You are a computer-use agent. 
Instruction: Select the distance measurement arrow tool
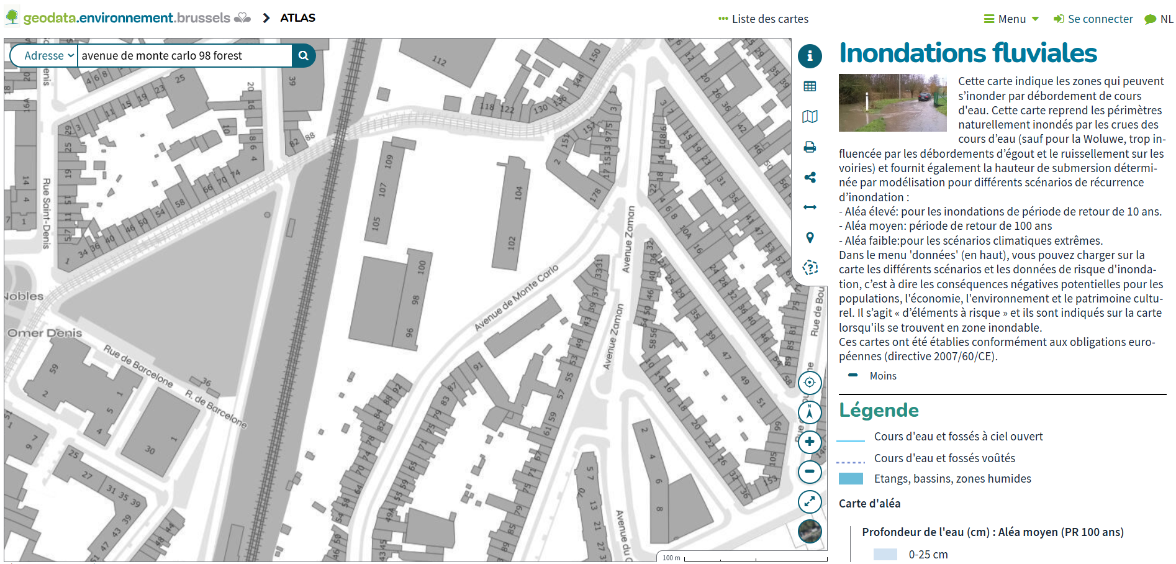[810, 207]
